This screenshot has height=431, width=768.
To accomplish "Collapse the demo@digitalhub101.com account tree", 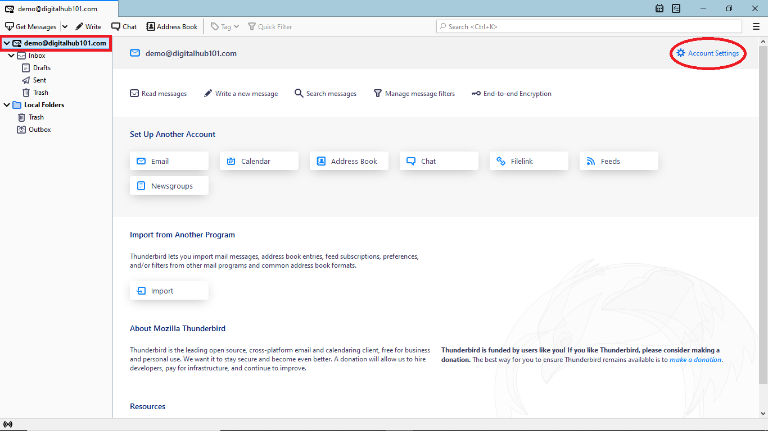I will (x=6, y=43).
